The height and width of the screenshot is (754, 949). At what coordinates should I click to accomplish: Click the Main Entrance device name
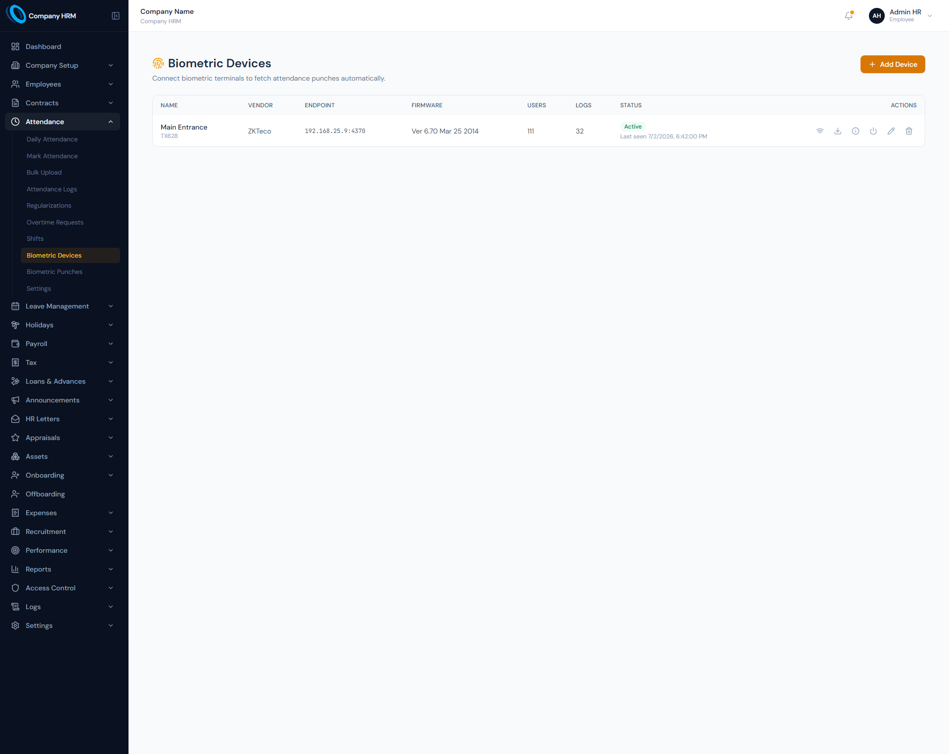pyautogui.click(x=184, y=127)
